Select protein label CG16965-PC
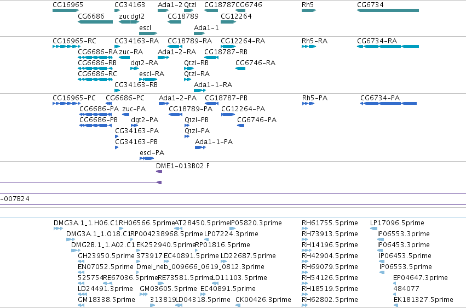 (x=74, y=98)
